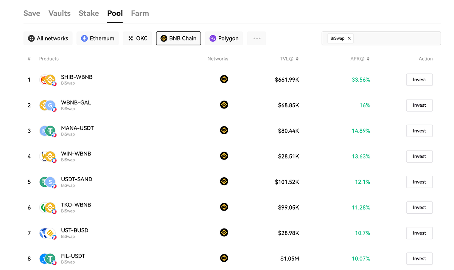The height and width of the screenshot is (270, 454).
Task: Click the SHIB-WBNB token pair icon
Action: (x=48, y=80)
